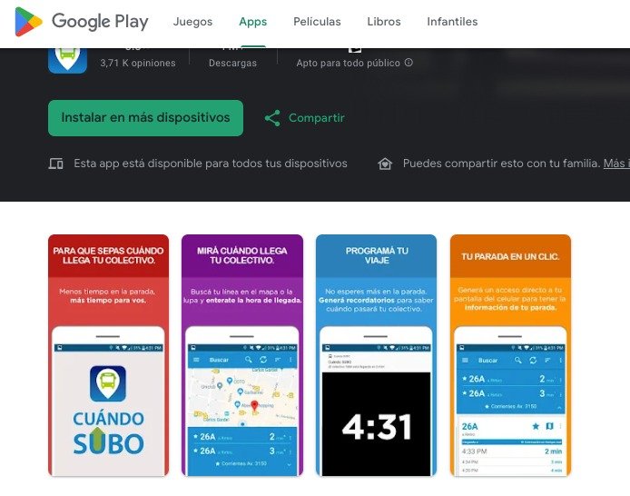The image size is (630, 496).
Task: Click the devices availability icon
Action: click(56, 164)
